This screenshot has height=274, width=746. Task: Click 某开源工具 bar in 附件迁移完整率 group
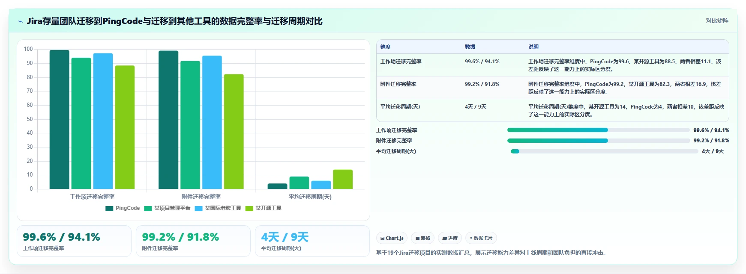click(234, 132)
